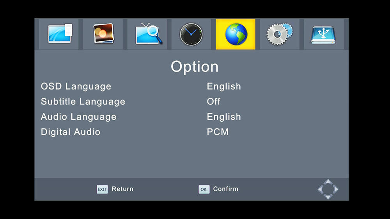Select the Audio Language row
The height and width of the screenshot is (219, 390).
191,117
